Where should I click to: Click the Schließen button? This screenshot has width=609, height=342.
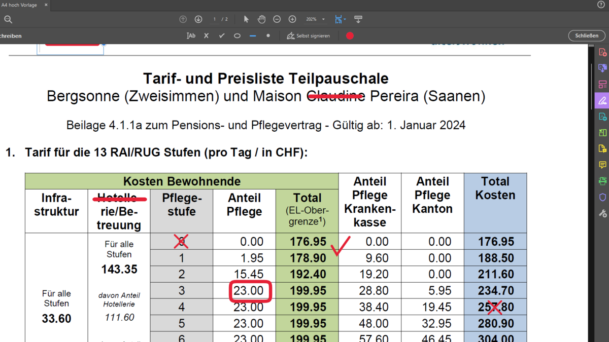pyautogui.click(x=587, y=36)
